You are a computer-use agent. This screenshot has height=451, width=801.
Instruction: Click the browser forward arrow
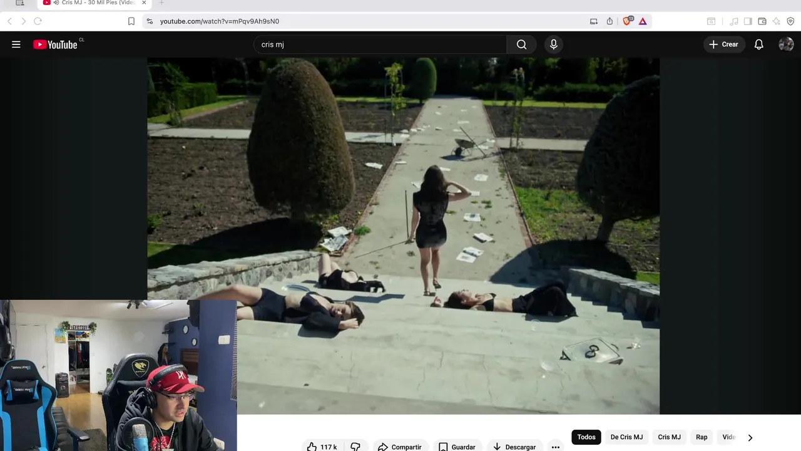coord(23,21)
